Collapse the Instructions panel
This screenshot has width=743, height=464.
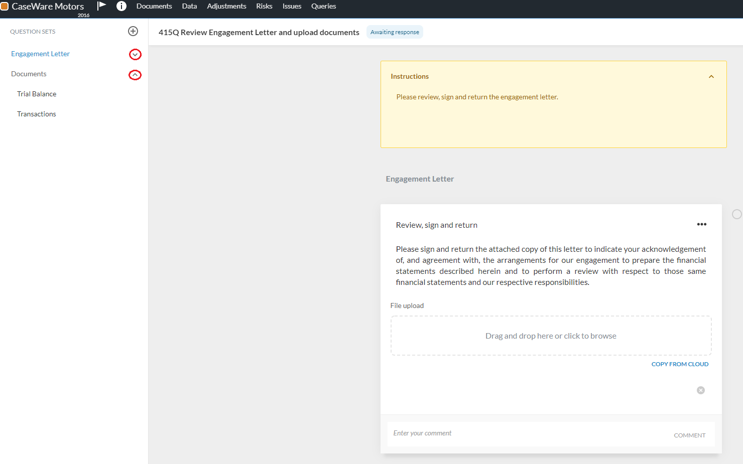click(711, 77)
